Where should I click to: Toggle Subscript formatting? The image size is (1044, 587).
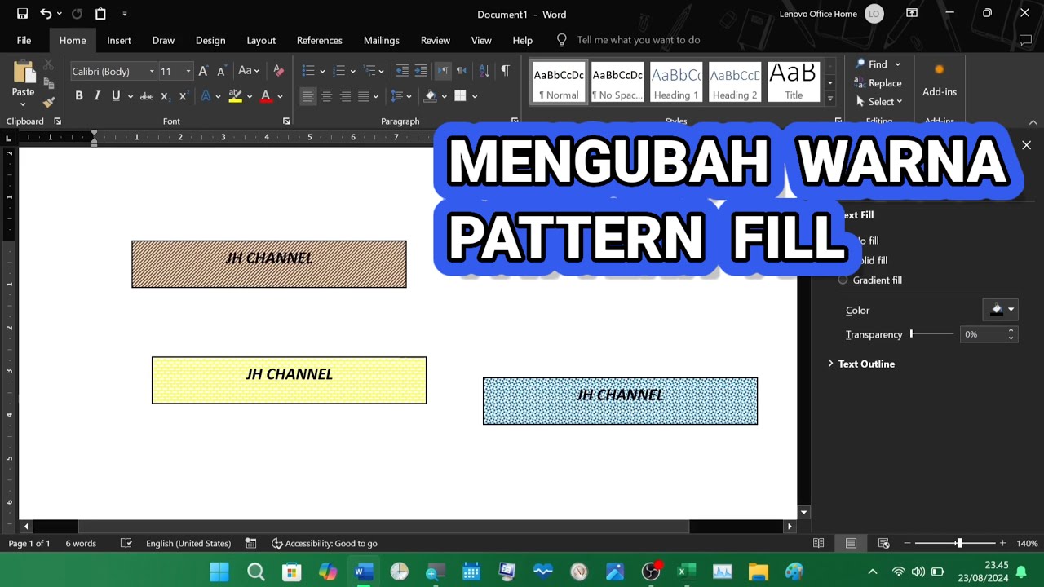tap(165, 96)
